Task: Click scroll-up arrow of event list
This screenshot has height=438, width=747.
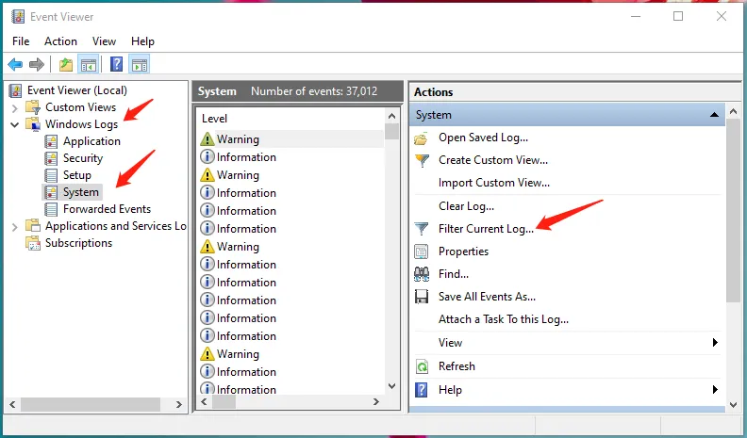Action: point(392,116)
